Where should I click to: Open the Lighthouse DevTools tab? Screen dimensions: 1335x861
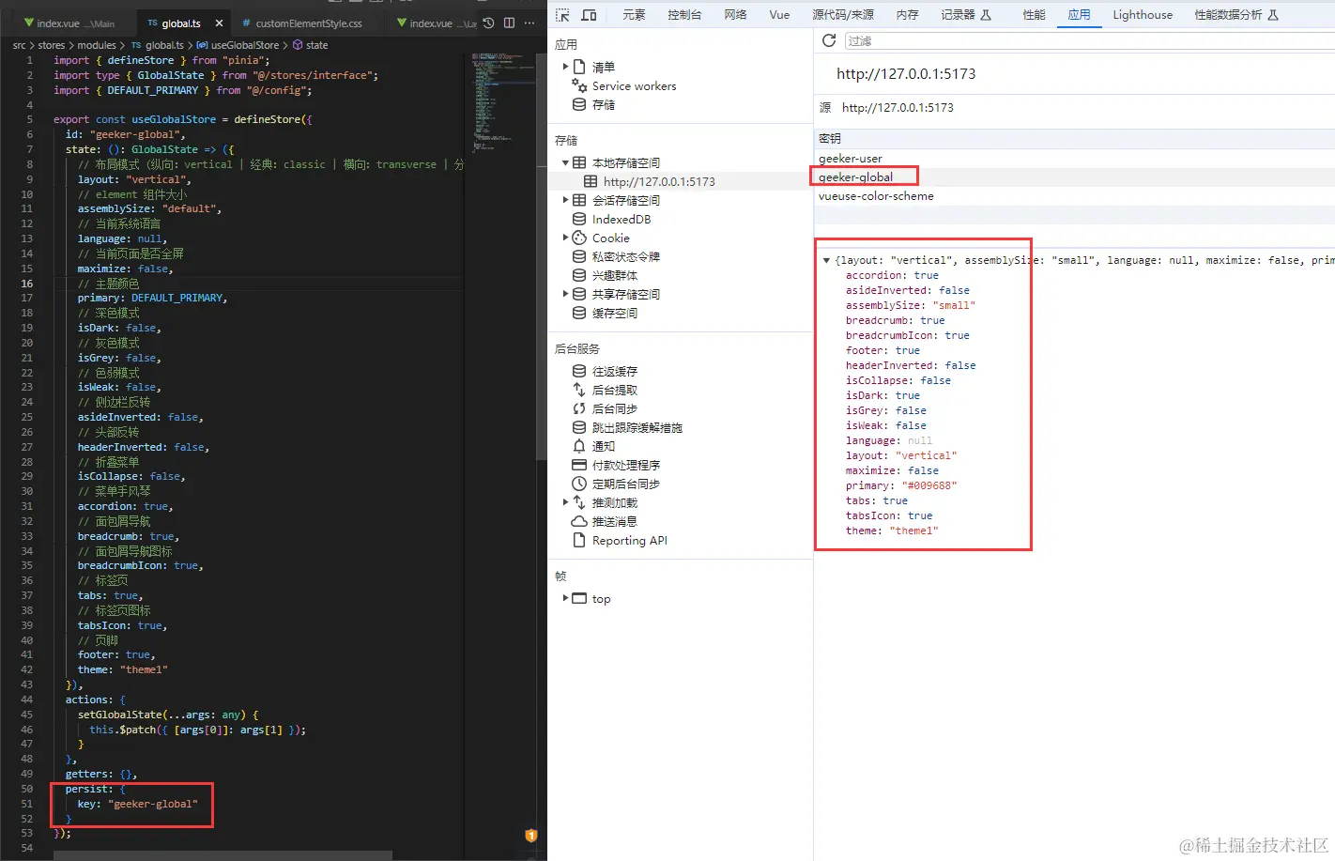click(x=1143, y=15)
